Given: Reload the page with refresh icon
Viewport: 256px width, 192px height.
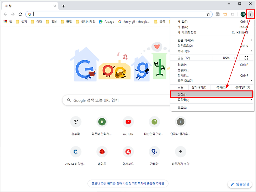Looking at the screenshot, I should tap(20, 14).
